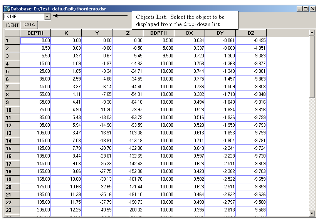Viewport: 324px width, 223px height.
Task: Click the DEPTH cell containing 0.00 in row 1
Action: 35,40
